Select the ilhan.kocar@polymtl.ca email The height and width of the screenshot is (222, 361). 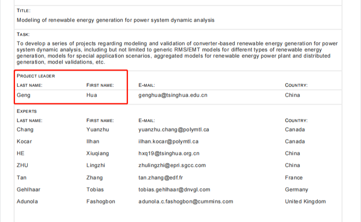pyautogui.click(x=168, y=142)
